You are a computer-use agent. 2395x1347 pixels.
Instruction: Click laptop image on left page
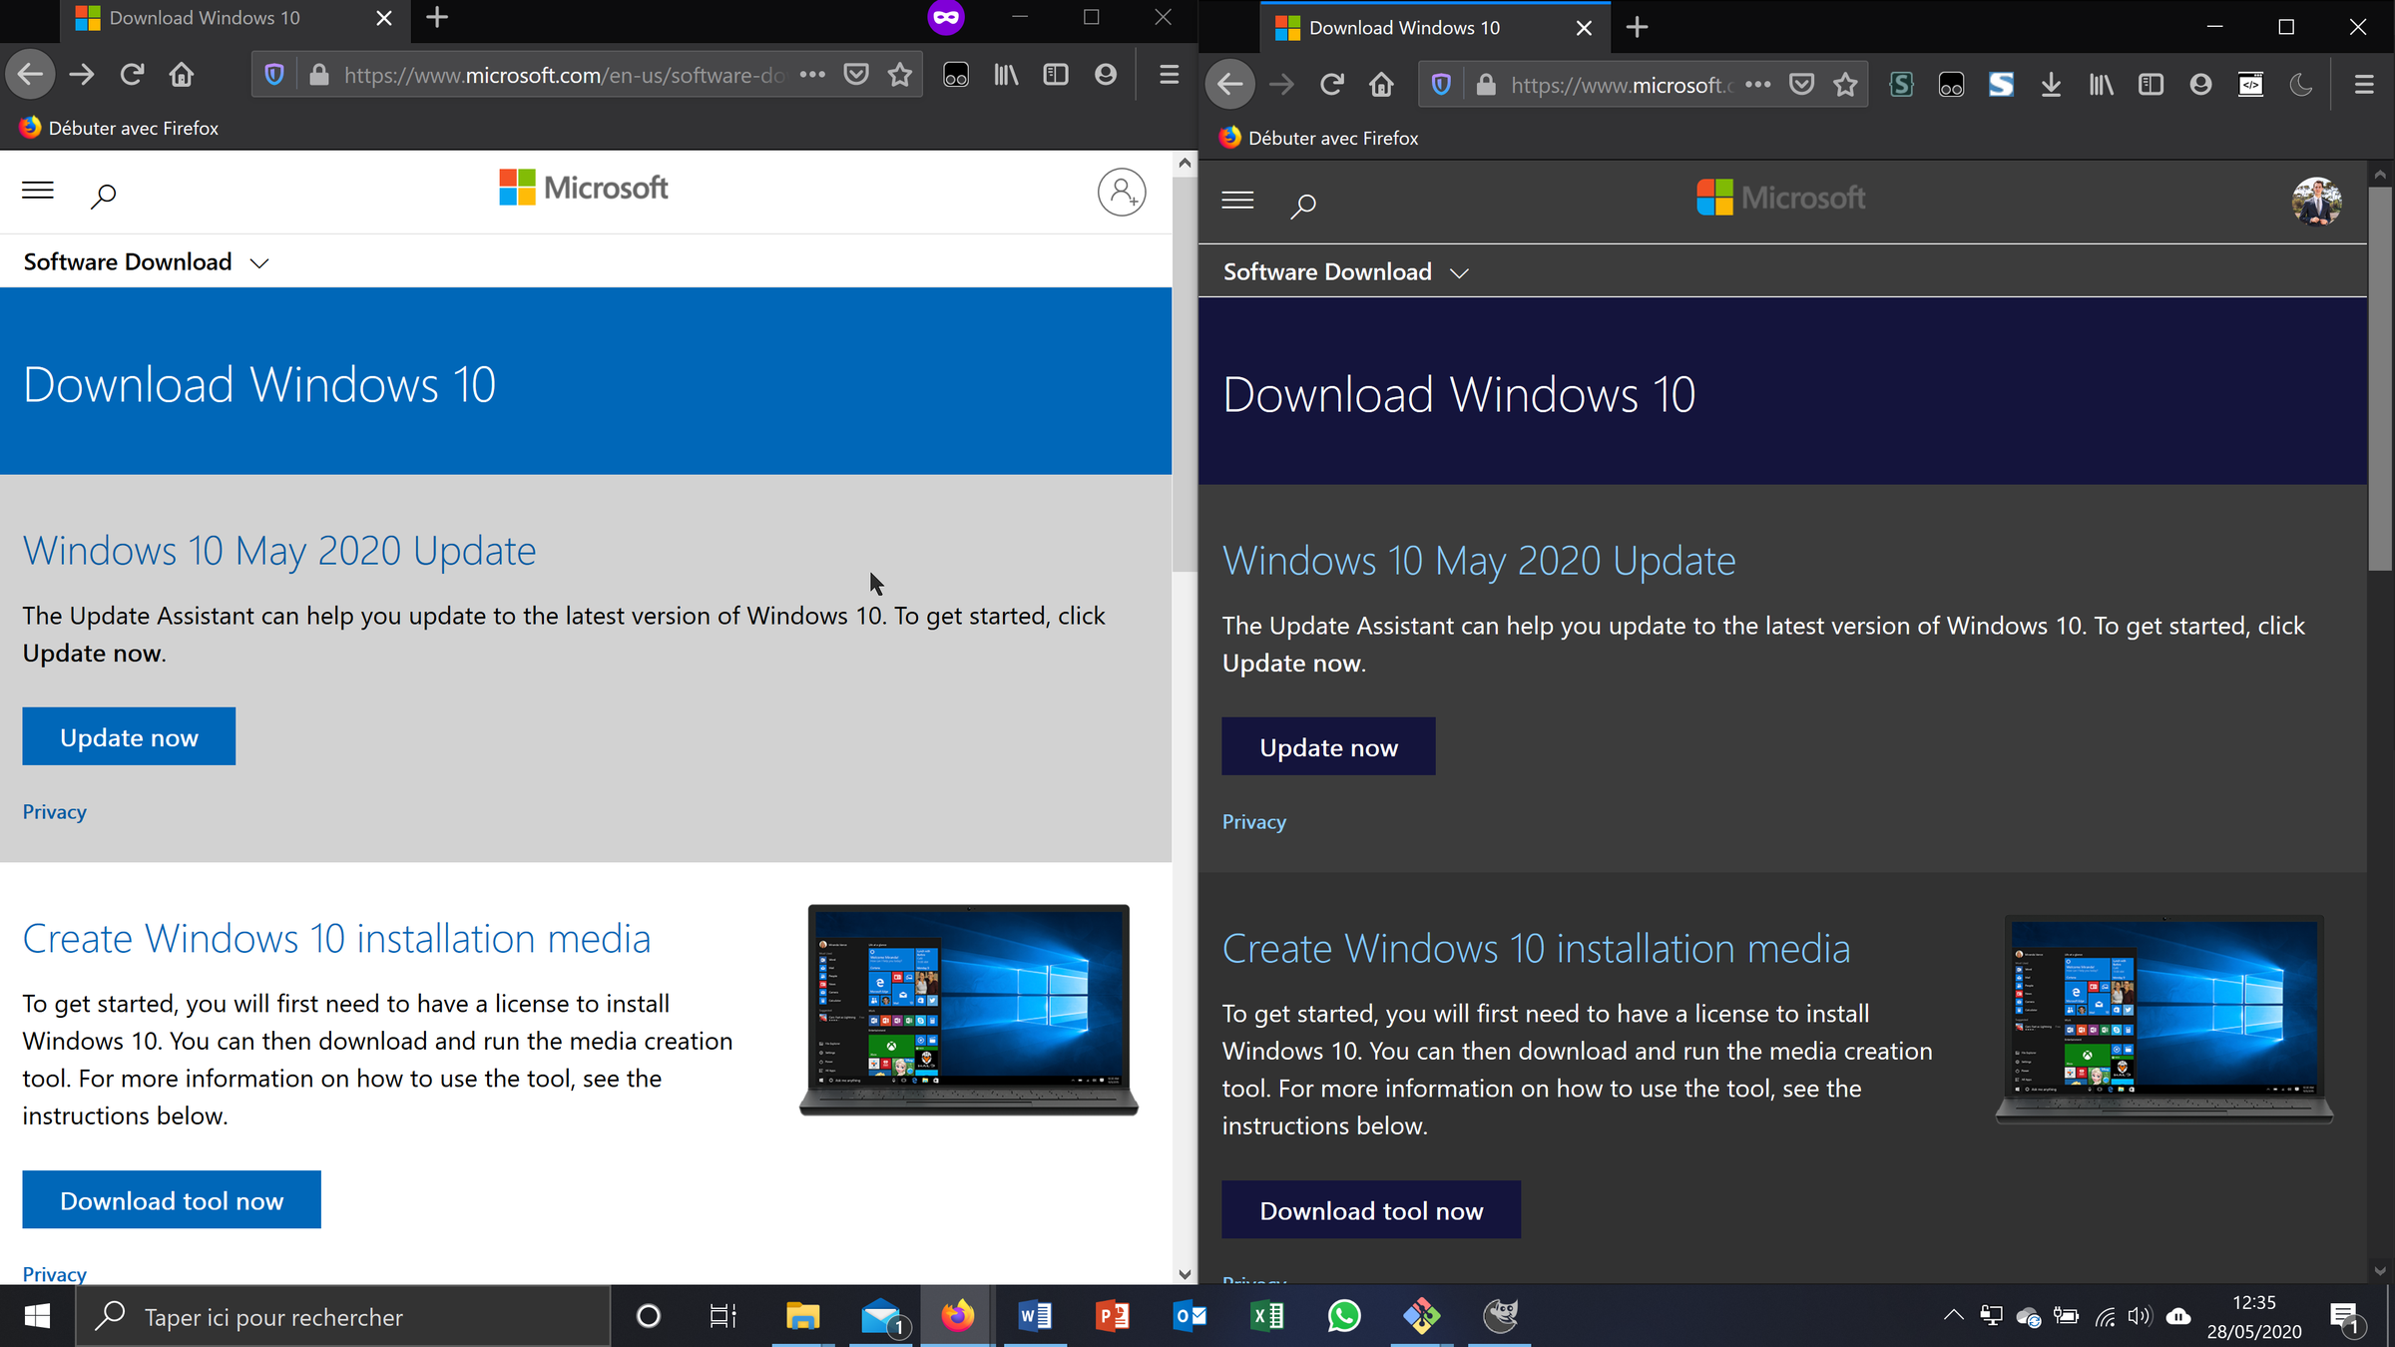pyautogui.click(x=968, y=1010)
